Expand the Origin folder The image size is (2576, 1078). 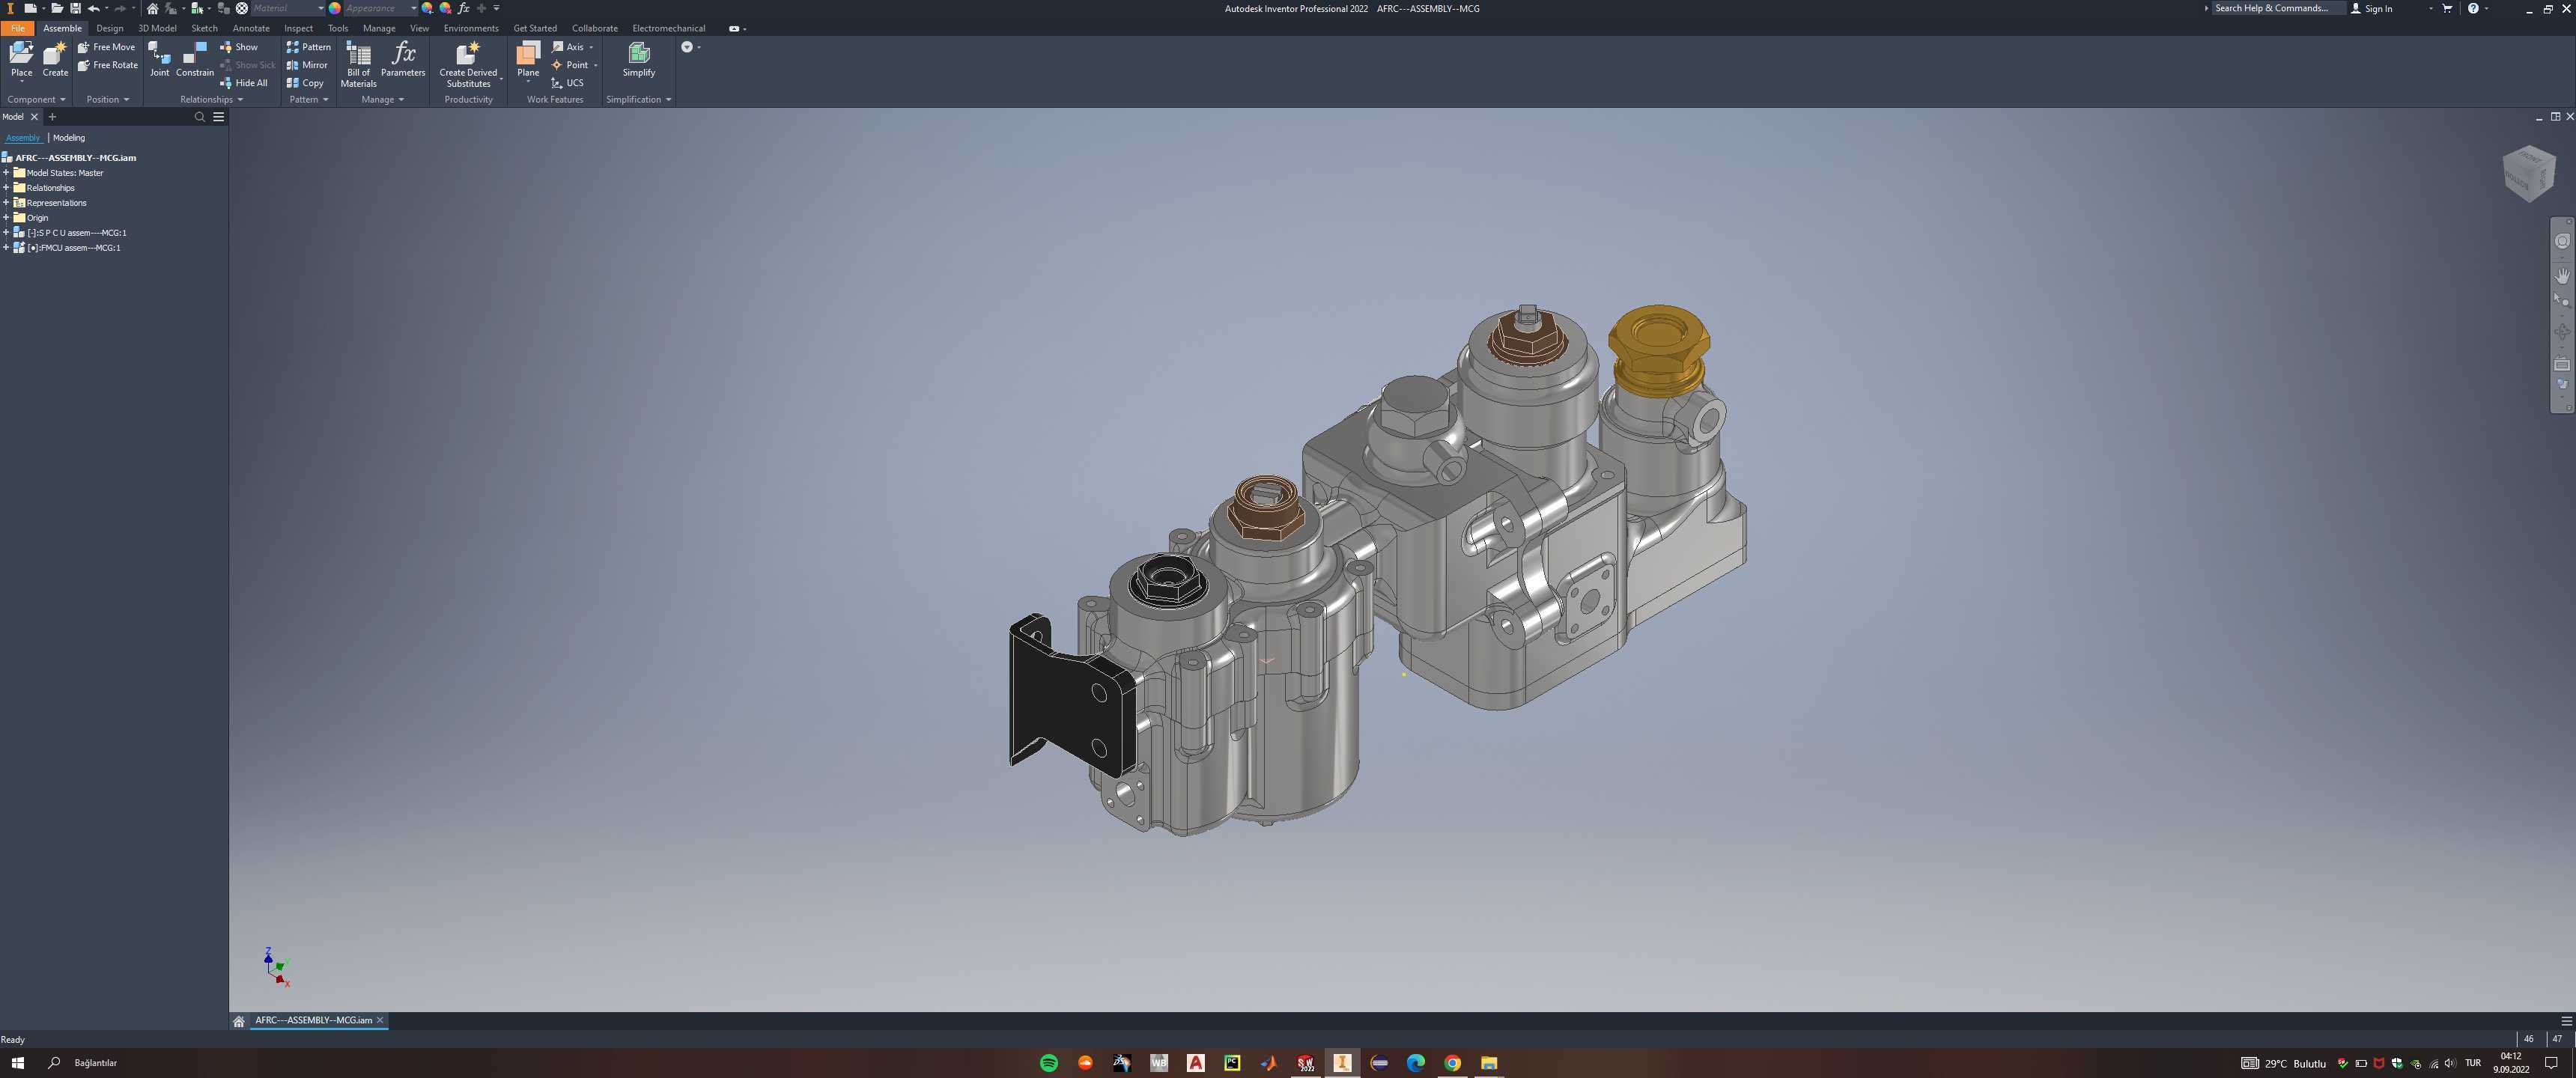tap(6, 218)
